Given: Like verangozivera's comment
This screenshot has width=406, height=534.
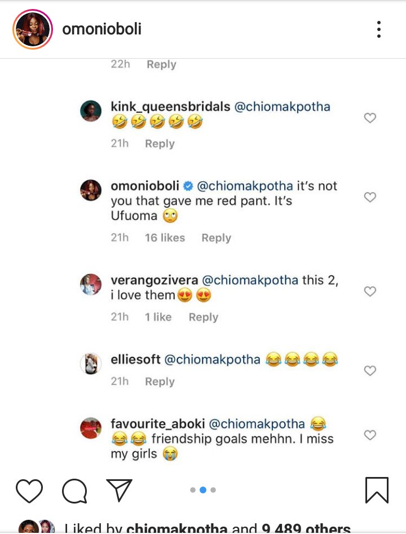Looking at the screenshot, I should (x=370, y=291).
